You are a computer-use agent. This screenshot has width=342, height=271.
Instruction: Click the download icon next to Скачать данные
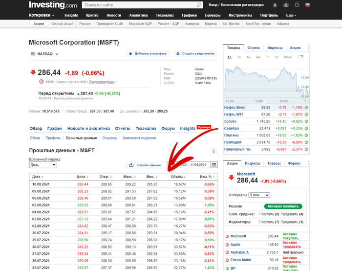[x=131, y=165]
